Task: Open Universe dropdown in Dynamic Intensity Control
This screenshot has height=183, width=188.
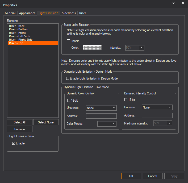Action: (157, 107)
